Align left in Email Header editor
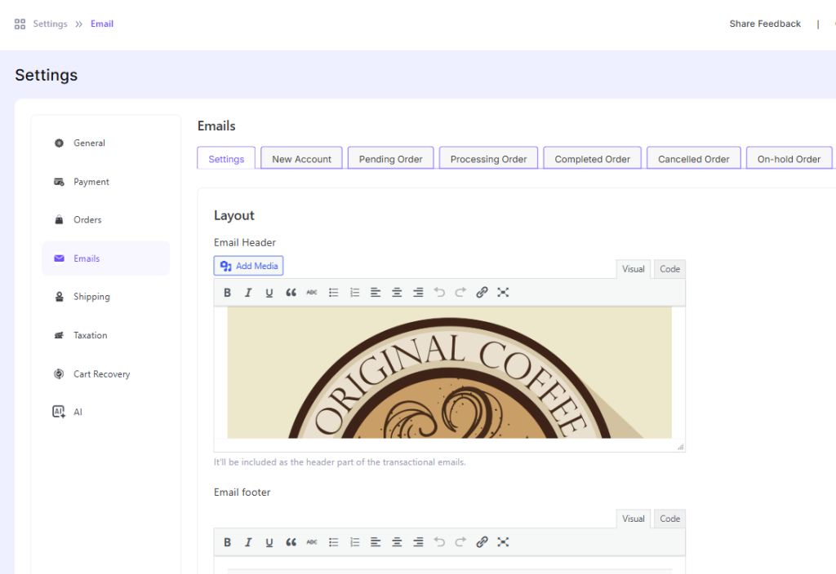This screenshot has width=836, height=574. point(376,293)
